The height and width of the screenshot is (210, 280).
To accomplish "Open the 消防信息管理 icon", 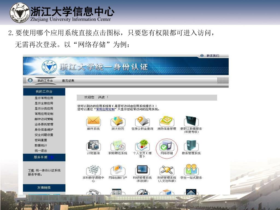I will click(x=167, y=121).
